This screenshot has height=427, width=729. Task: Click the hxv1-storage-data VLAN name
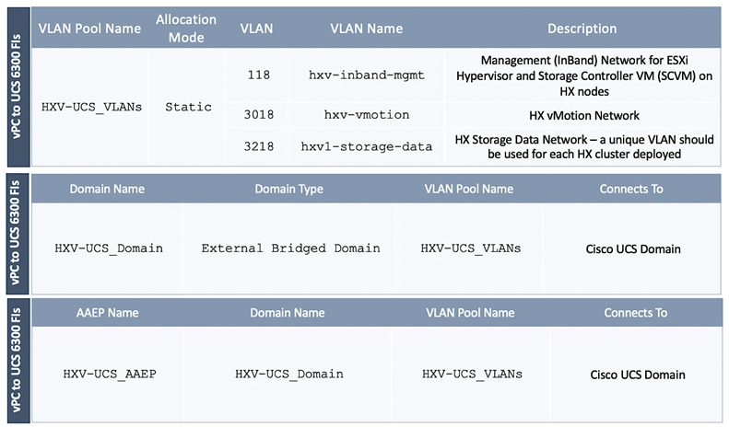[x=366, y=145]
